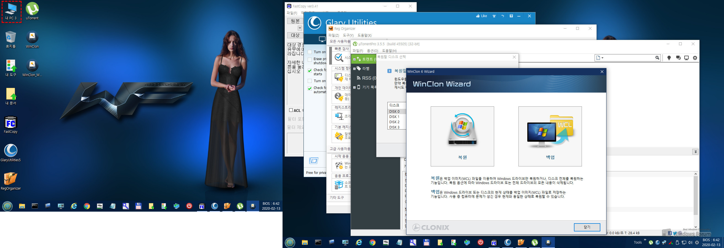Click the question mark help icon in Glary Utilities
This screenshot has height=248, width=724.
tap(511, 16)
